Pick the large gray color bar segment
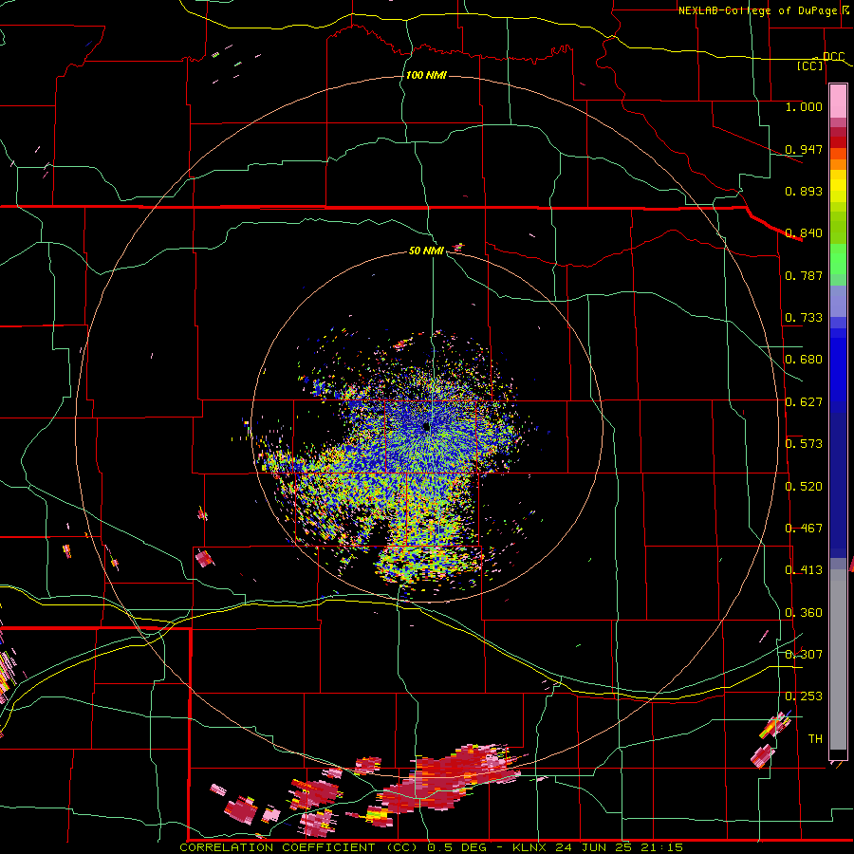The width and height of the screenshot is (854, 854). [838, 659]
